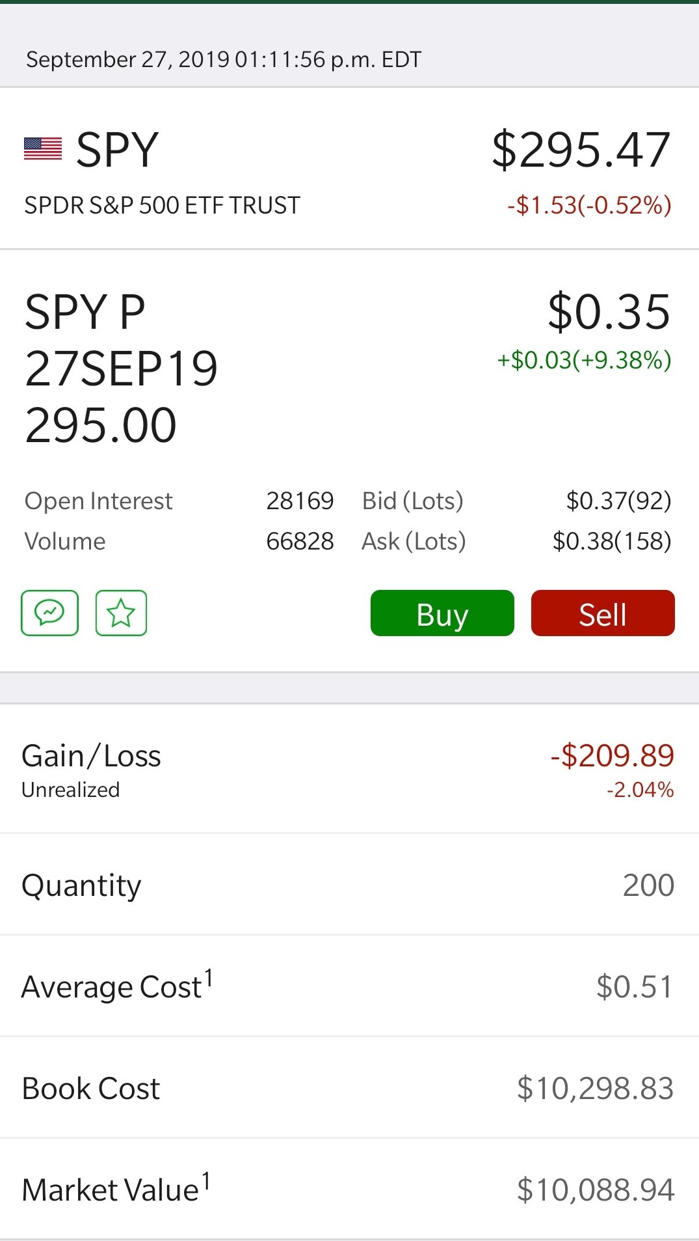Screen dimensions: 699x1241
Task: Tap the Market Value $10,088.94 row
Action: [349, 1190]
